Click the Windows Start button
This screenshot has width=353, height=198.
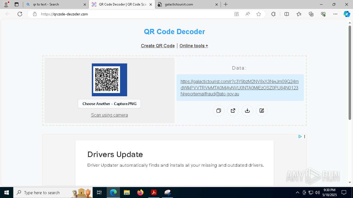7,193
